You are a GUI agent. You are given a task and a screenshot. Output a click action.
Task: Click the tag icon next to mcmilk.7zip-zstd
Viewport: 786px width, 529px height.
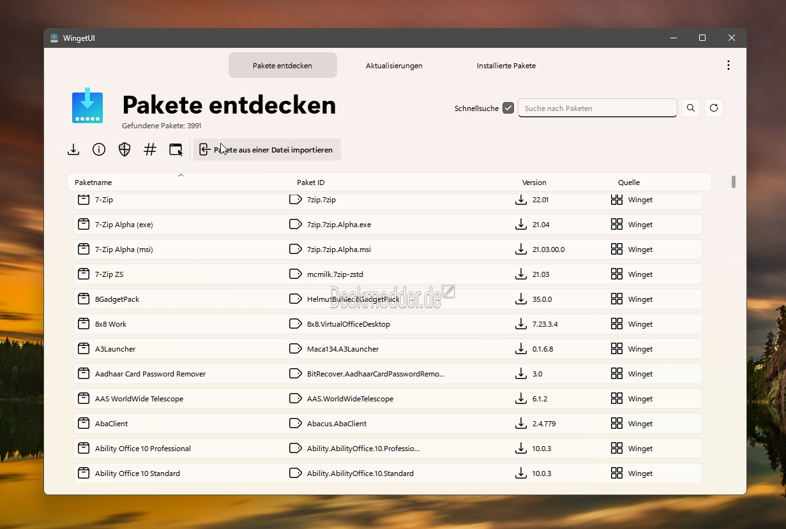click(x=295, y=274)
